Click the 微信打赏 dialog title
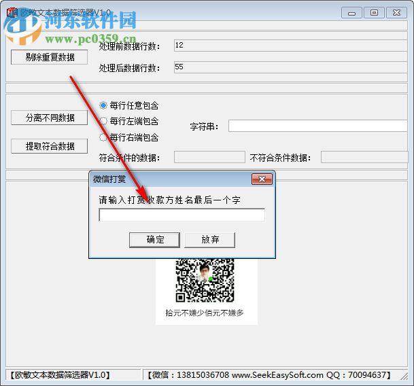 tap(109, 179)
